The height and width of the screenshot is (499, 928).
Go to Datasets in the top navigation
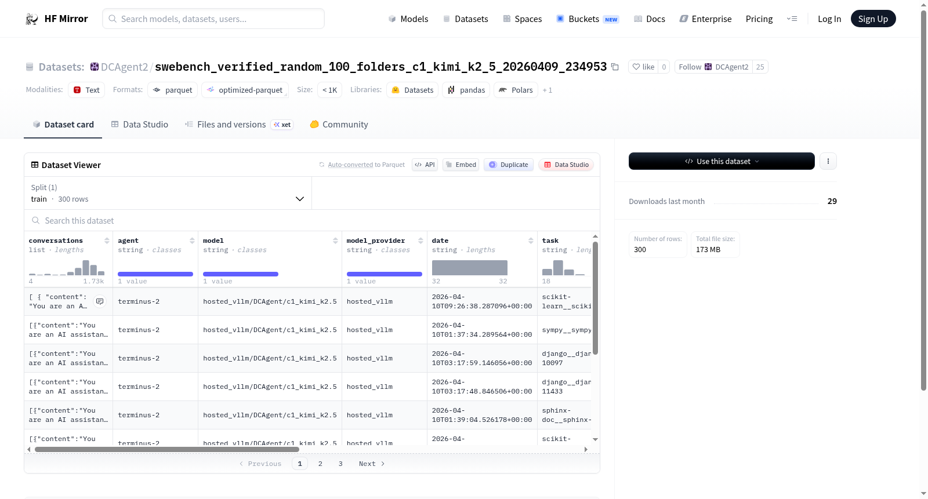pyautogui.click(x=465, y=19)
